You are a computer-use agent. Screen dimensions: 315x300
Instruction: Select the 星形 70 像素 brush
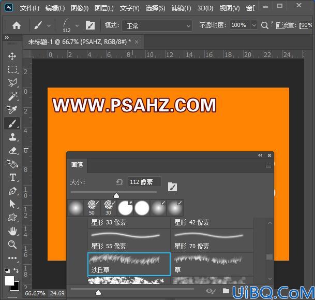point(212,240)
